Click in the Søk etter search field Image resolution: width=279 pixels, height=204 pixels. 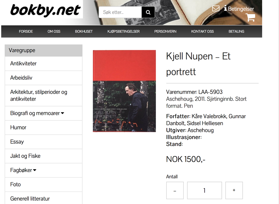(120, 12)
